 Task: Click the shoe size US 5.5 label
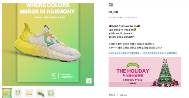118,95
